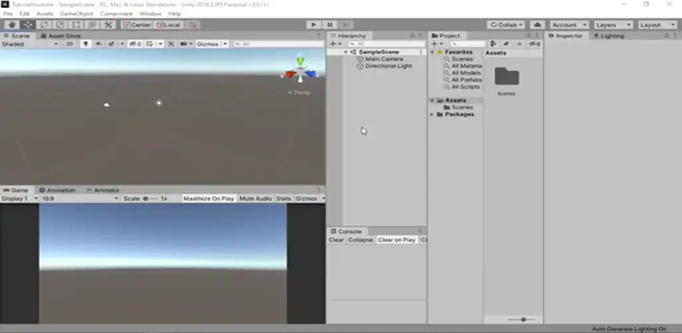
Task: Toggle 2D mode in Scene view
Action: pos(69,44)
